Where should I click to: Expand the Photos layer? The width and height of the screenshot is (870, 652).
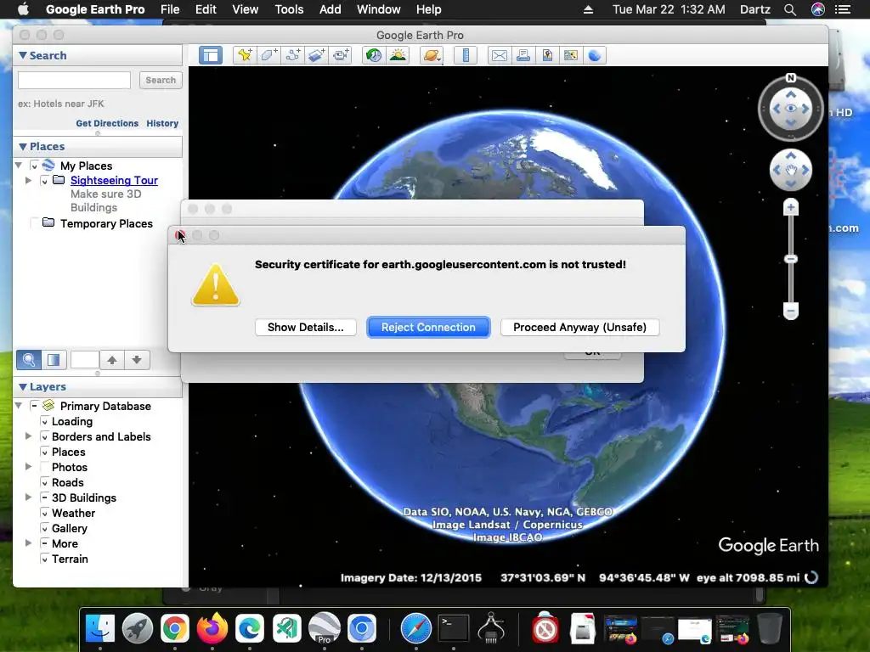coord(28,467)
